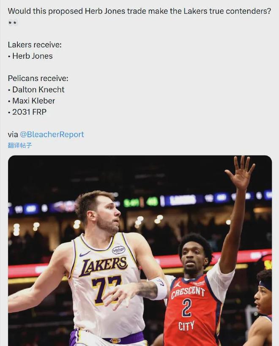Image resolution: width=279 pixels, height=346 pixels.
Task: Select the headline about the Herb Jones trade
Action: pos(139,11)
